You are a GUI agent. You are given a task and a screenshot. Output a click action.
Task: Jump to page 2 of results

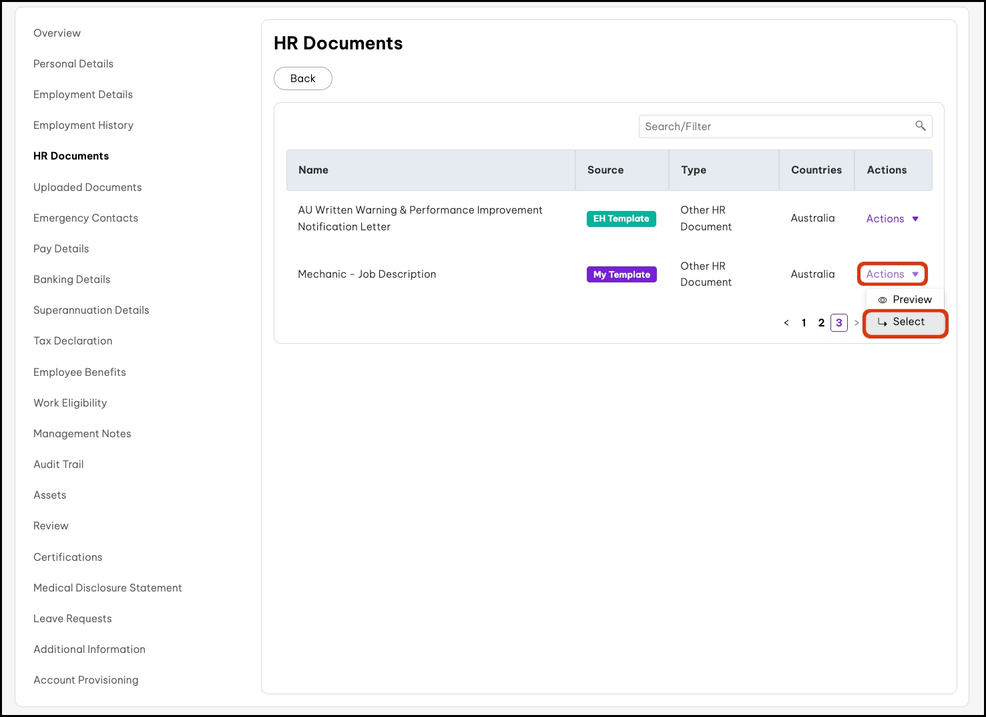[x=821, y=323]
